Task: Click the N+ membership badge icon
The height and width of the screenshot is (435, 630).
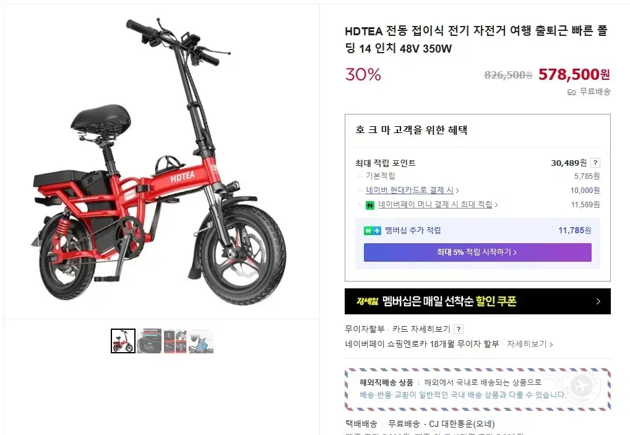Action: coord(372,231)
